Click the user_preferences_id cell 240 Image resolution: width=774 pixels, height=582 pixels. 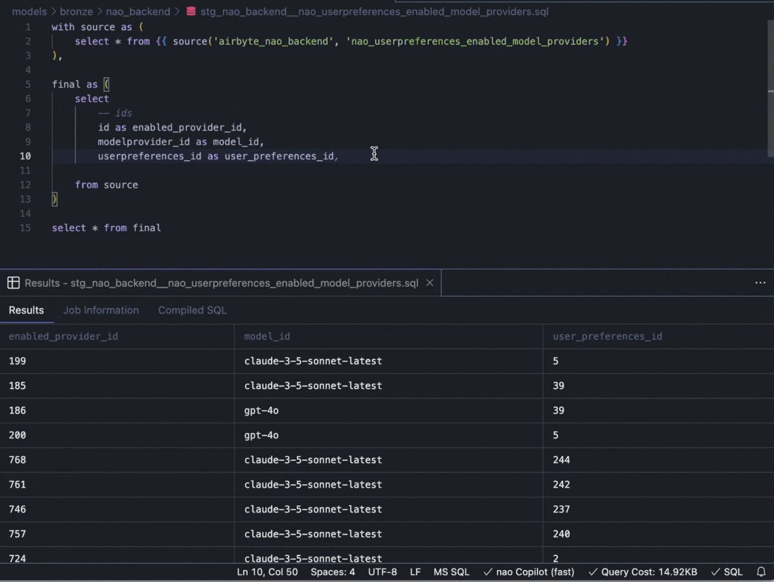[659, 534]
